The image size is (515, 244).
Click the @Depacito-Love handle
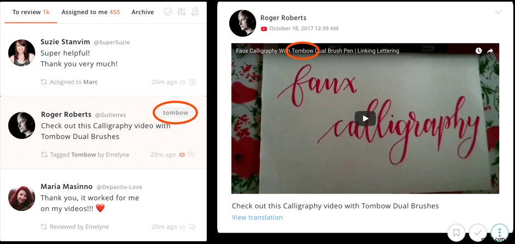(x=119, y=187)
